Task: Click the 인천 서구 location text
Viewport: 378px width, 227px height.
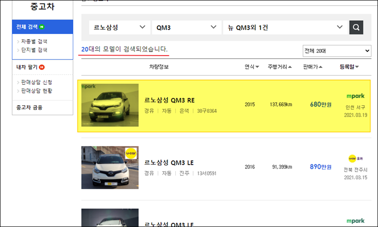Action: tap(355, 107)
